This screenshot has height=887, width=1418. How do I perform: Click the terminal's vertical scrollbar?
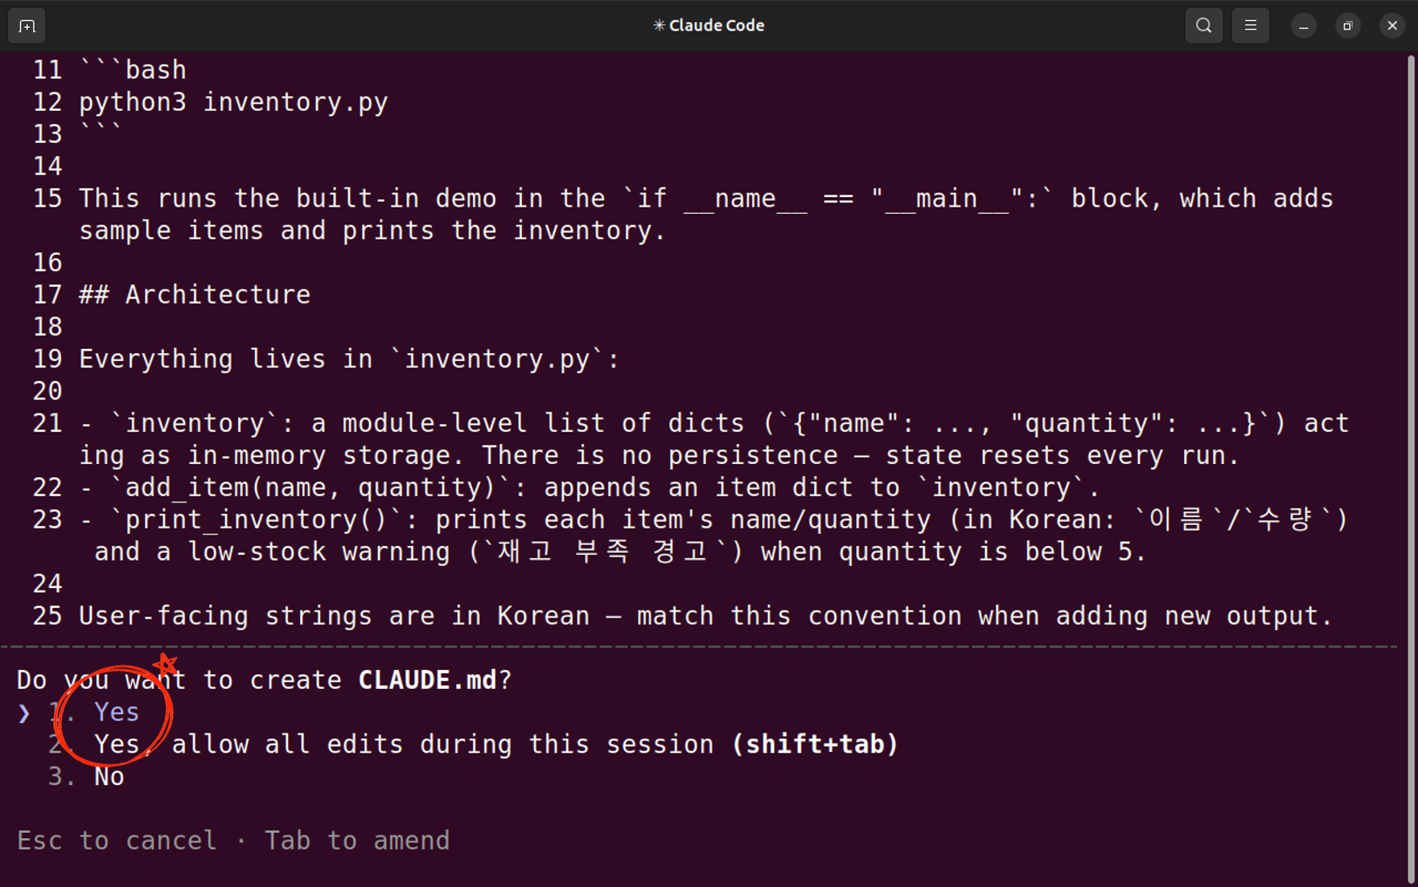1410,469
